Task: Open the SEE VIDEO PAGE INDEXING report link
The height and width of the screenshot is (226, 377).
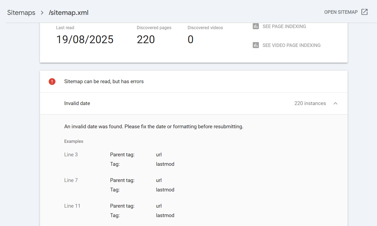Action: click(x=291, y=45)
